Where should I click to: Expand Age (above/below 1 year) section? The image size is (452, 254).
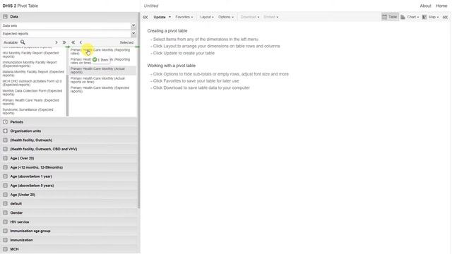[x=69, y=176]
